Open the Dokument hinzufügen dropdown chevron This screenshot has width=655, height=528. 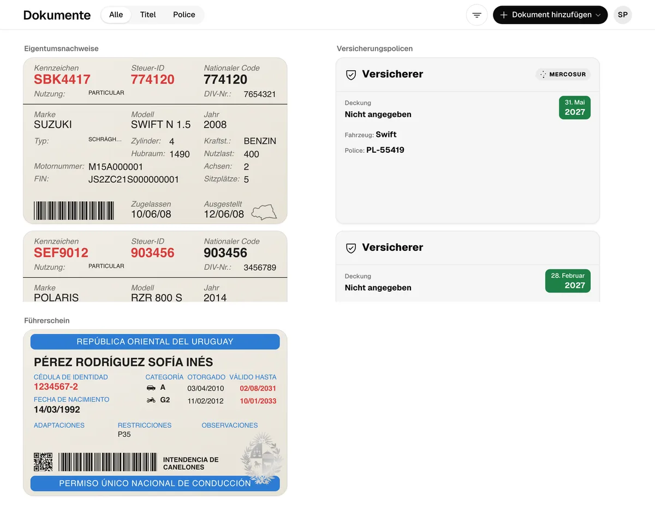[x=598, y=15]
